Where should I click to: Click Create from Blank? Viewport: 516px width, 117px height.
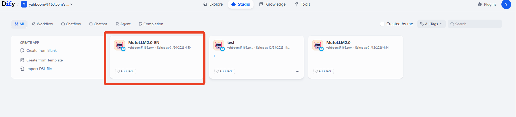(38, 50)
